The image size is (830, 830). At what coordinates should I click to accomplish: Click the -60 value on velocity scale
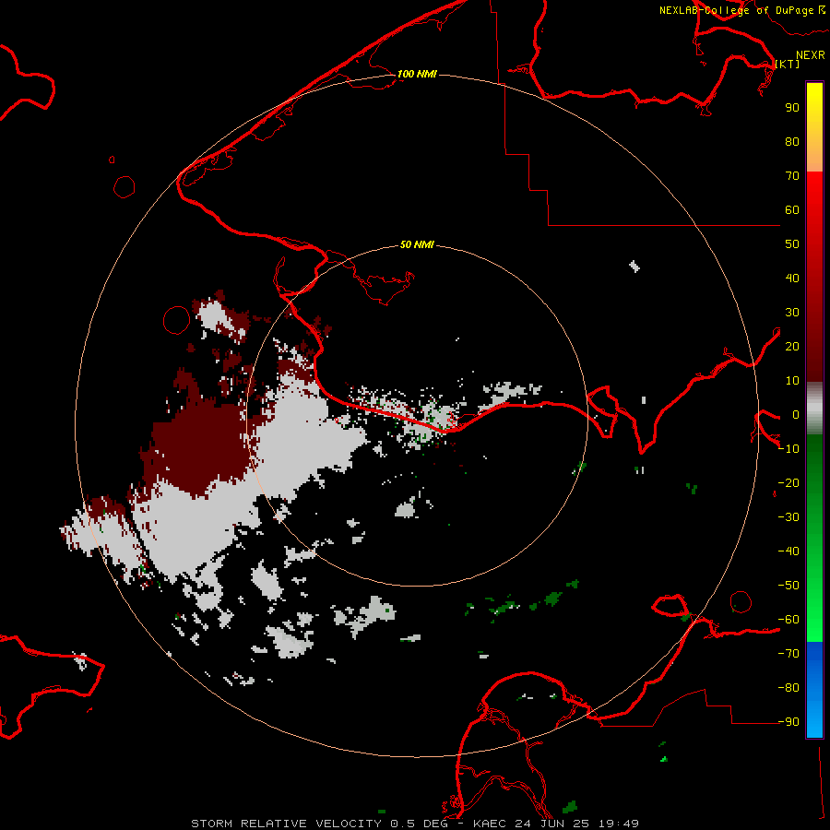click(788, 620)
